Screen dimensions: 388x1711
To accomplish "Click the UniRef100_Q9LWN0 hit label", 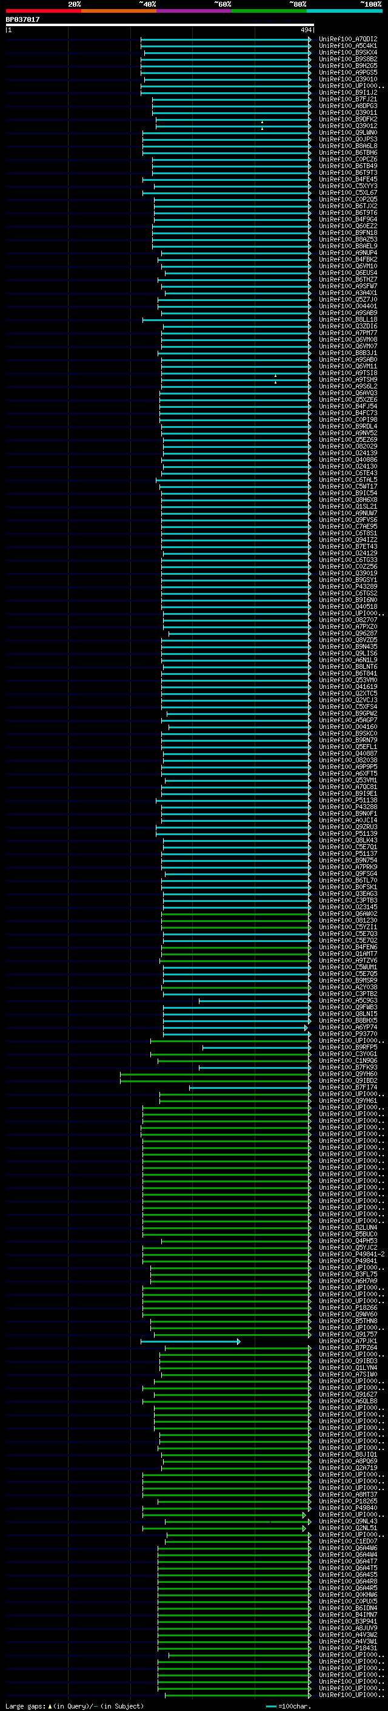I will 348,133.
